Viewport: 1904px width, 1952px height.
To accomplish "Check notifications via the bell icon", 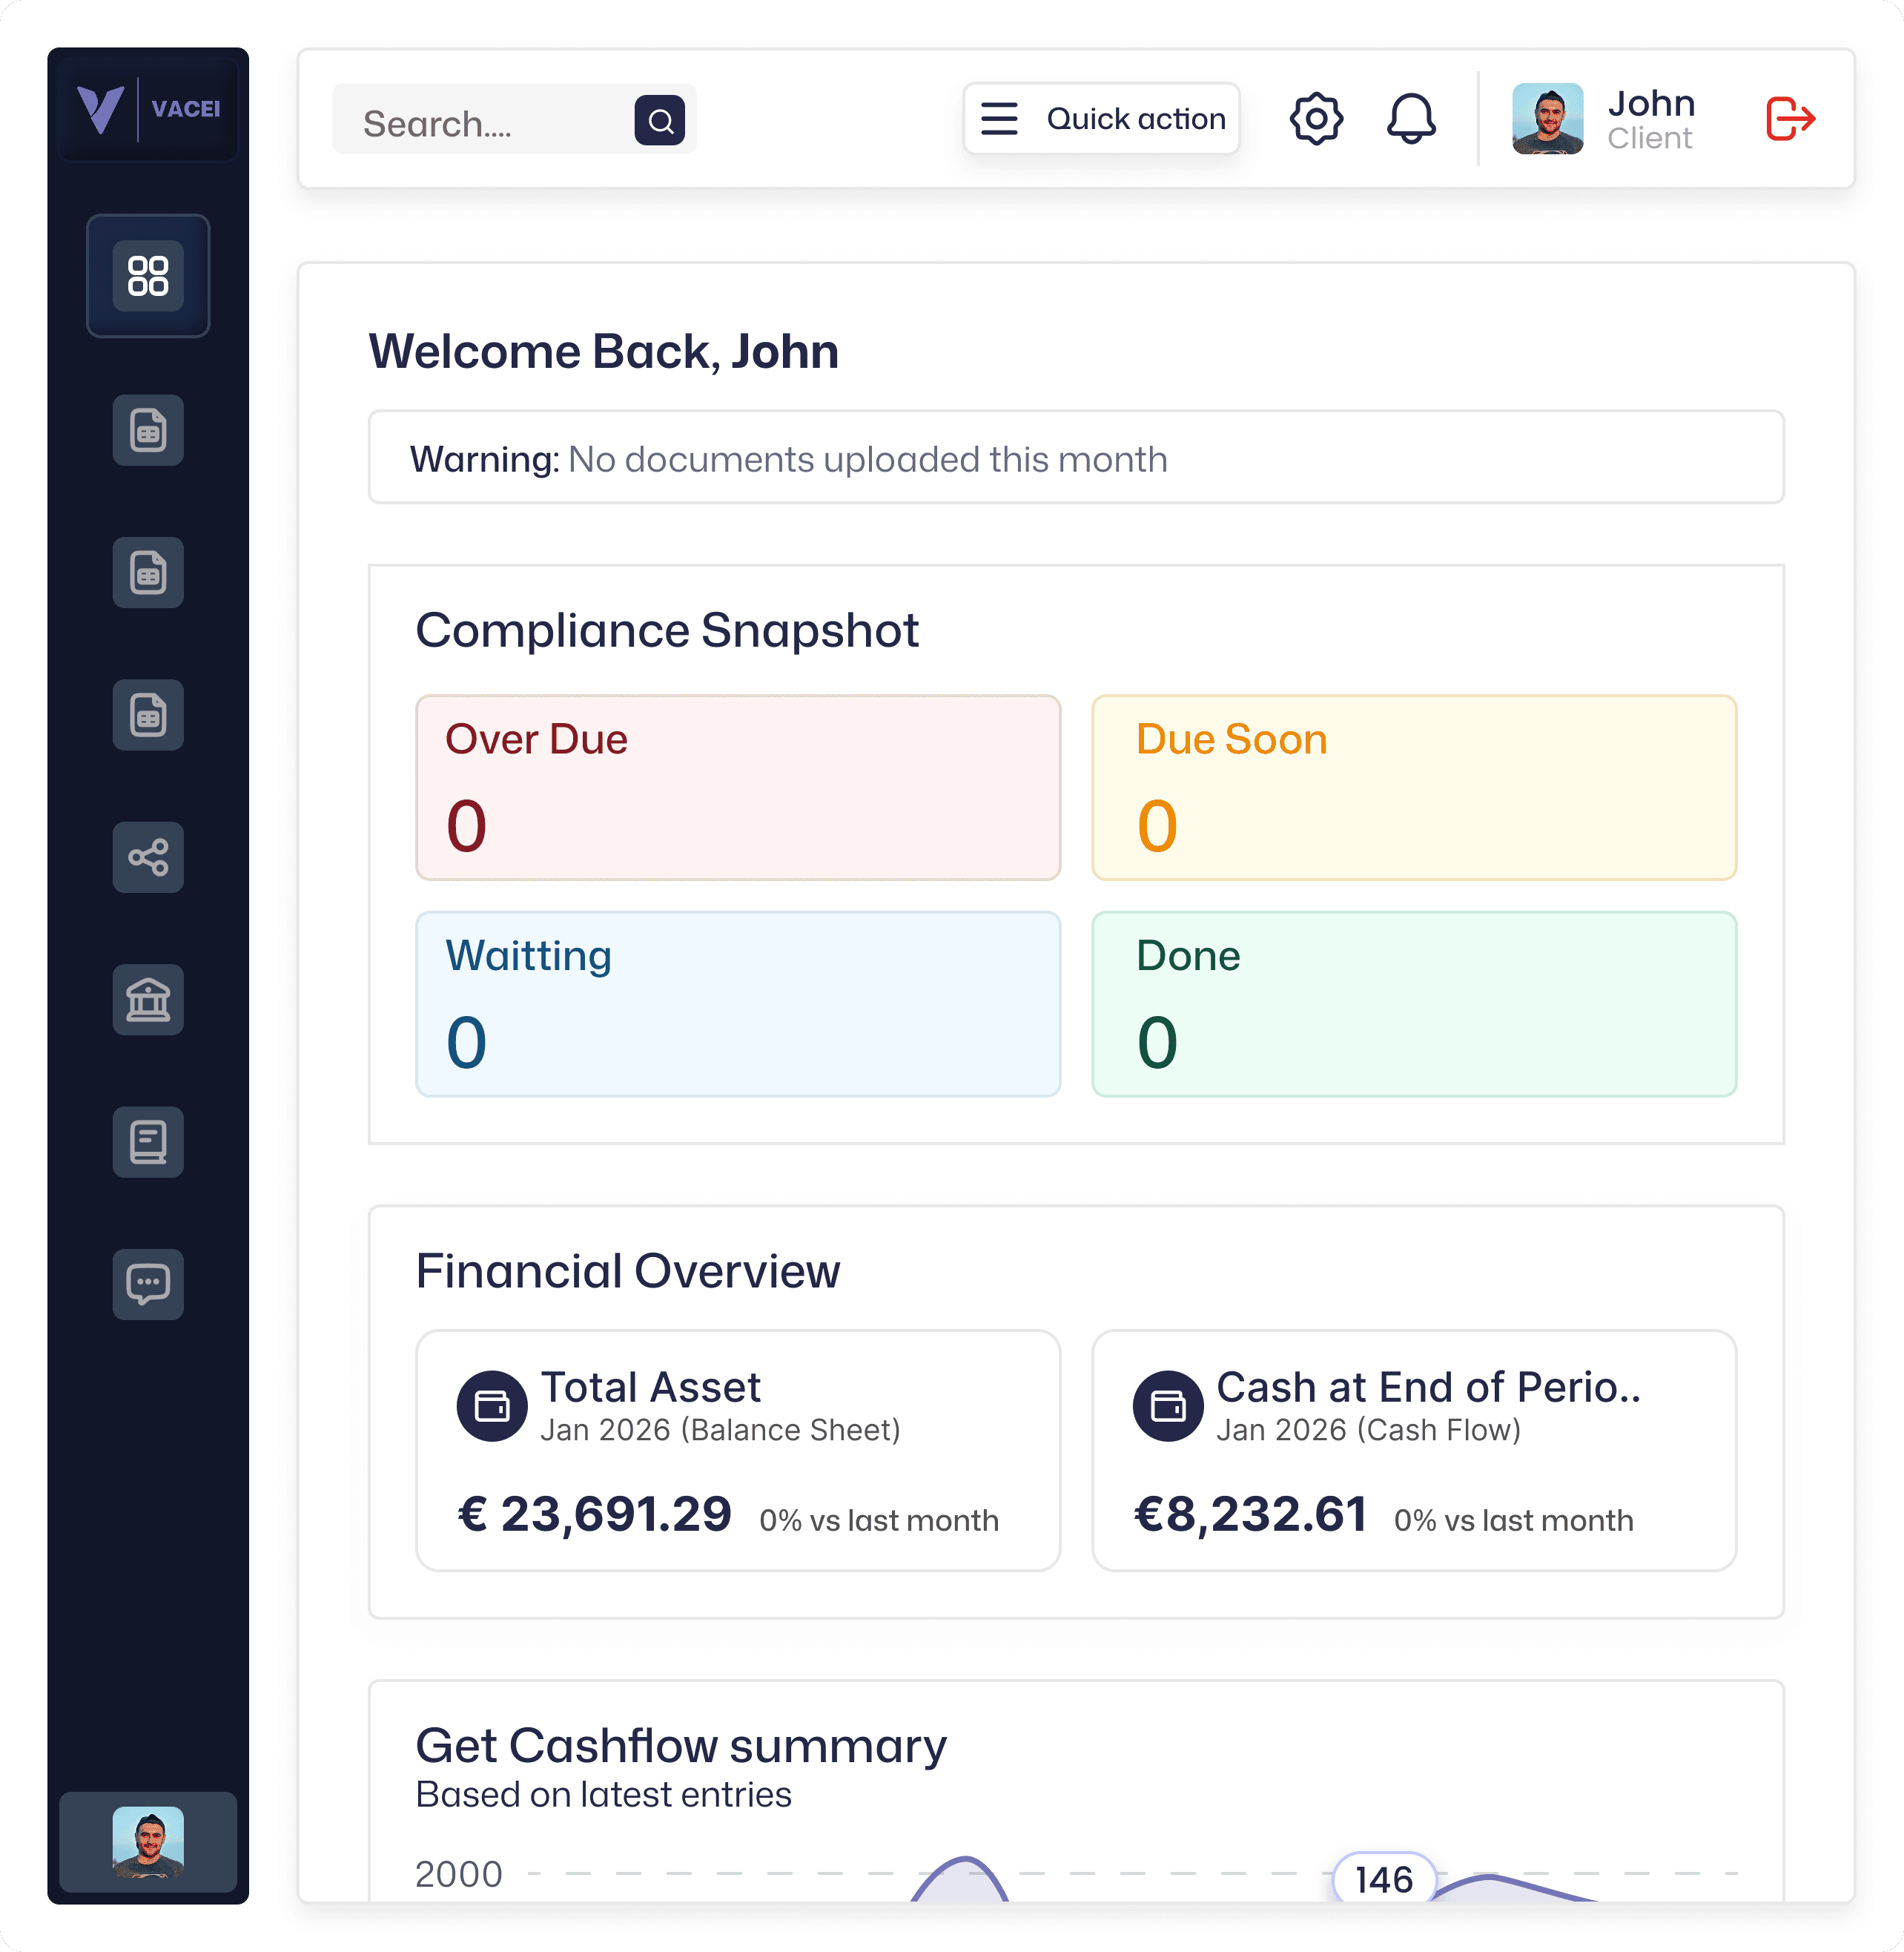I will [1411, 119].
